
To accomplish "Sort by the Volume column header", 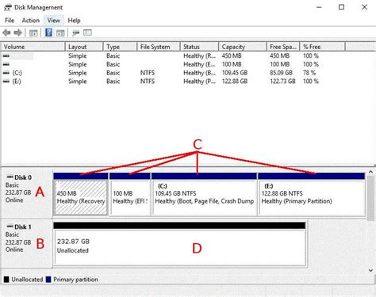I will (33, 47).
